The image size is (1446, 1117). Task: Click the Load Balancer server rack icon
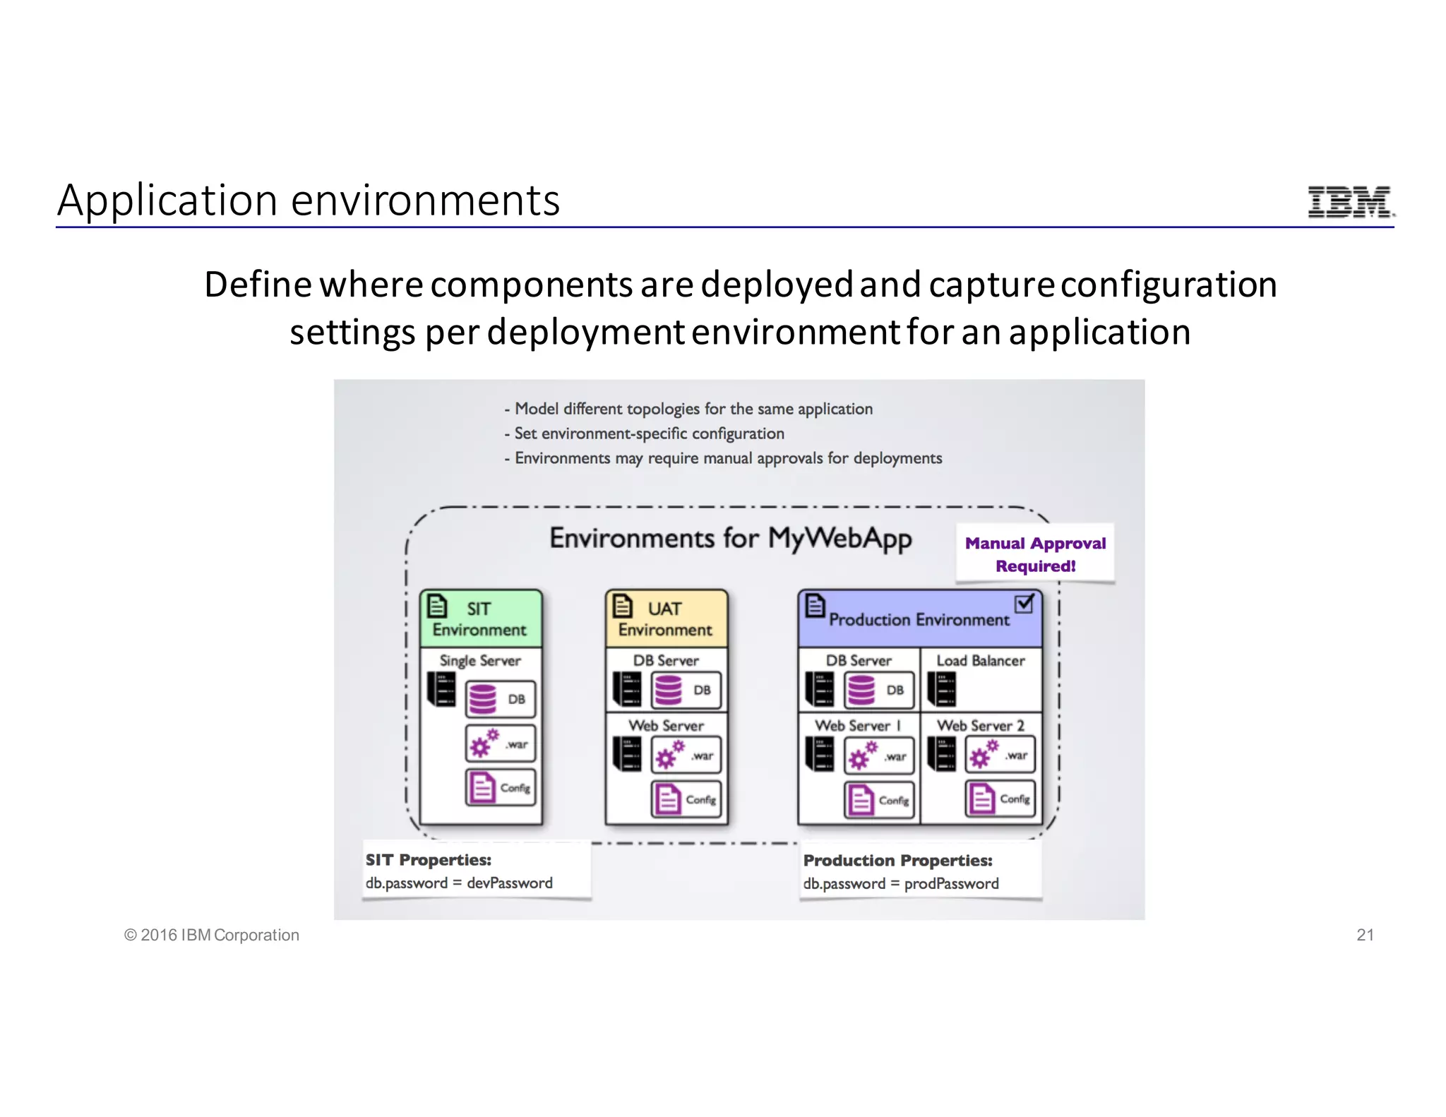click(x=942, y=689)
